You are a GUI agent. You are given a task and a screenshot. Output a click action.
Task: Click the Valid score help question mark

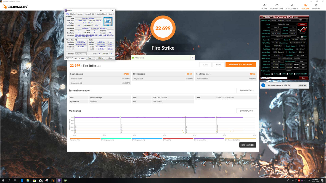[x=192, y=58]
